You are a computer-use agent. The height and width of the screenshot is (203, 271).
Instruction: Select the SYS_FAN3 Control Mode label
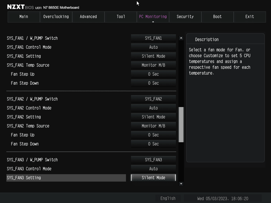coord(29,169)
